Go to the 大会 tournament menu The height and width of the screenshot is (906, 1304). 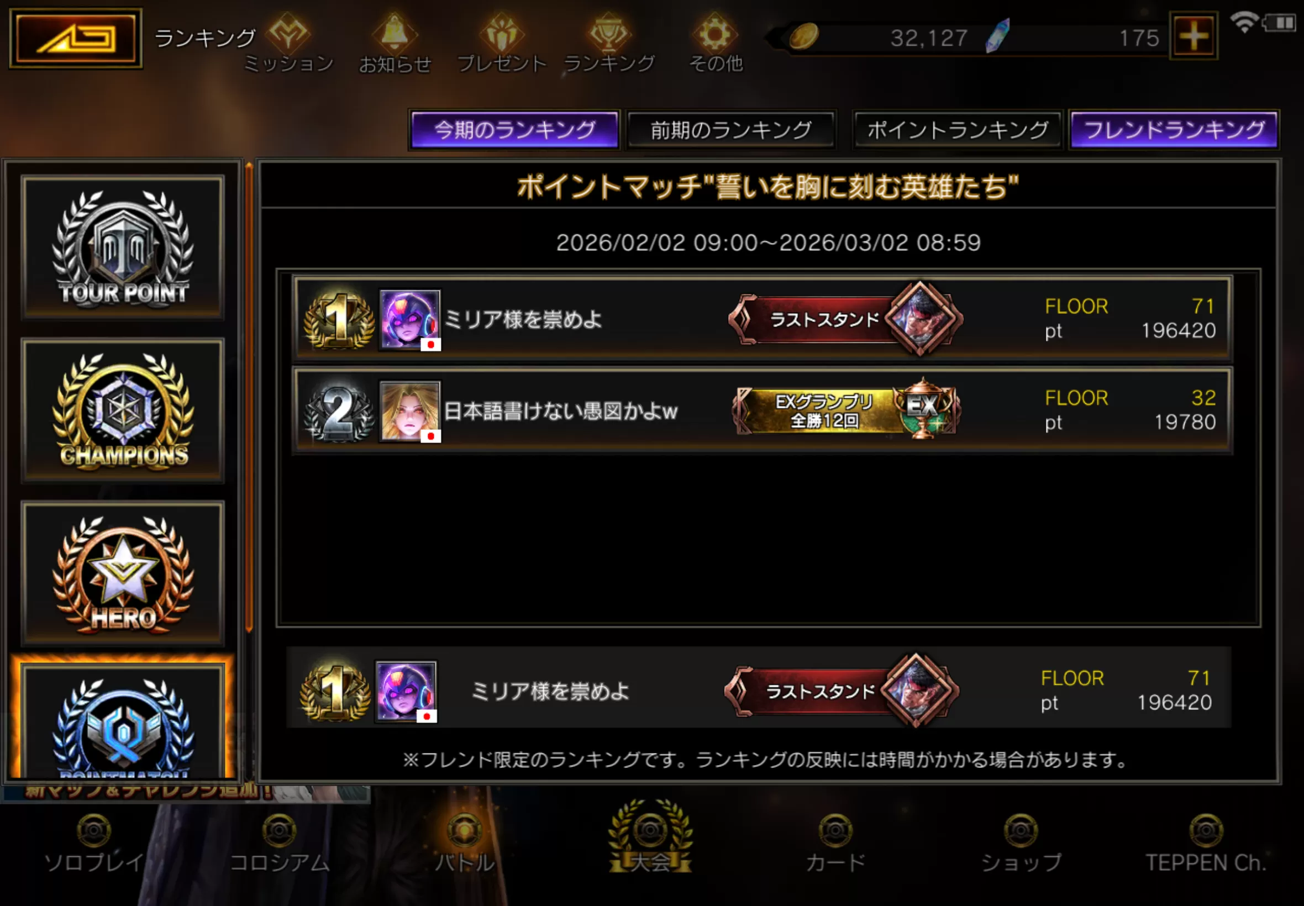tap(650, 838)
